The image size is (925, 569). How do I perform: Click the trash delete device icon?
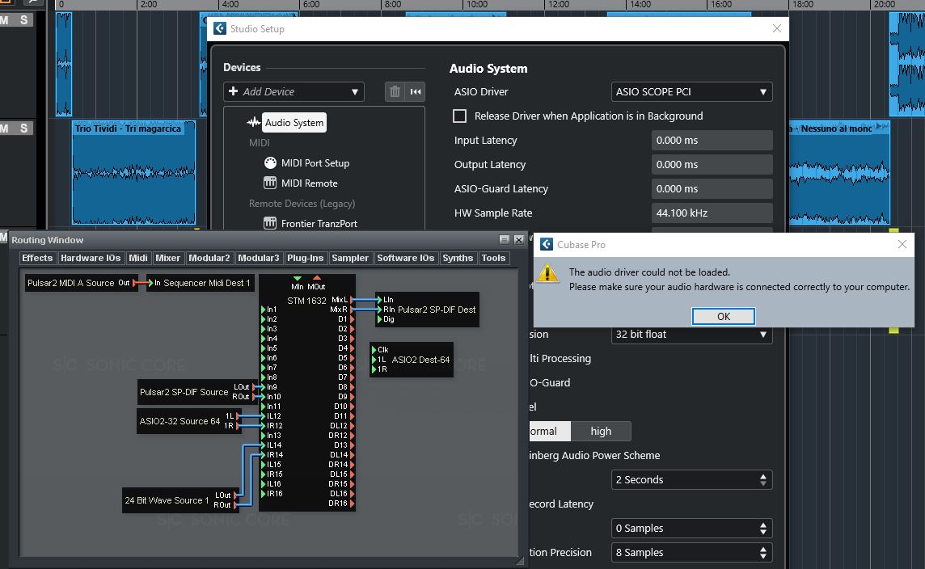tap(395, 91)
